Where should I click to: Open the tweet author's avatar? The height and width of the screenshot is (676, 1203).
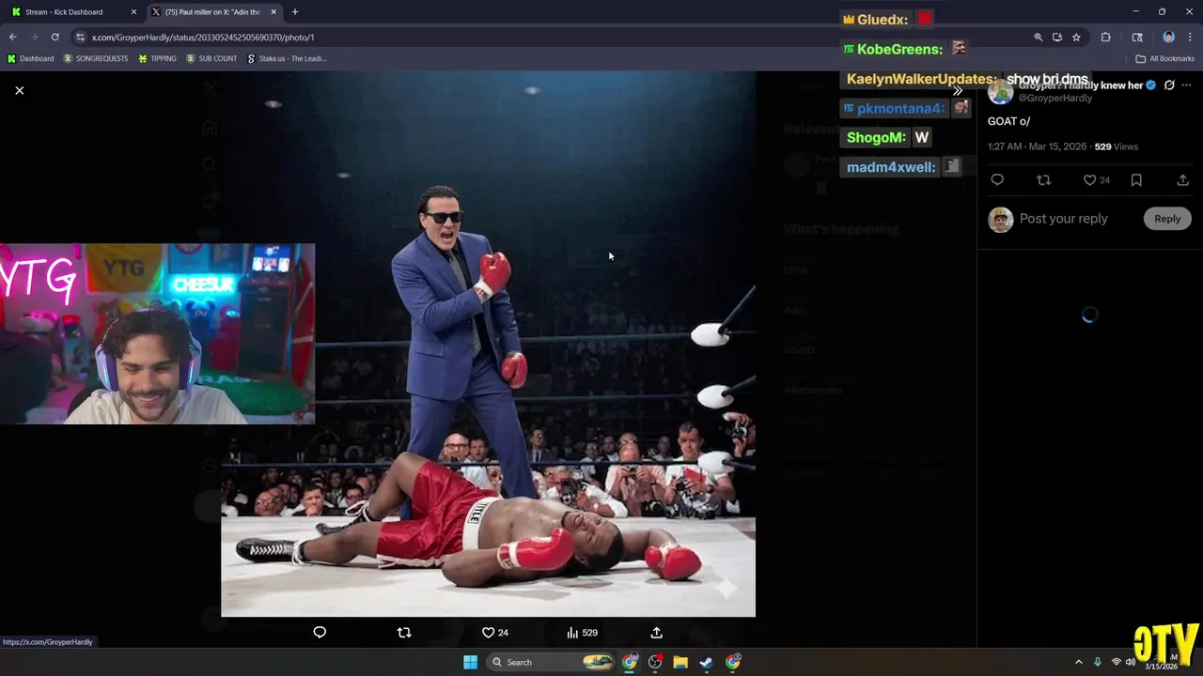[x=1000, y=92]
